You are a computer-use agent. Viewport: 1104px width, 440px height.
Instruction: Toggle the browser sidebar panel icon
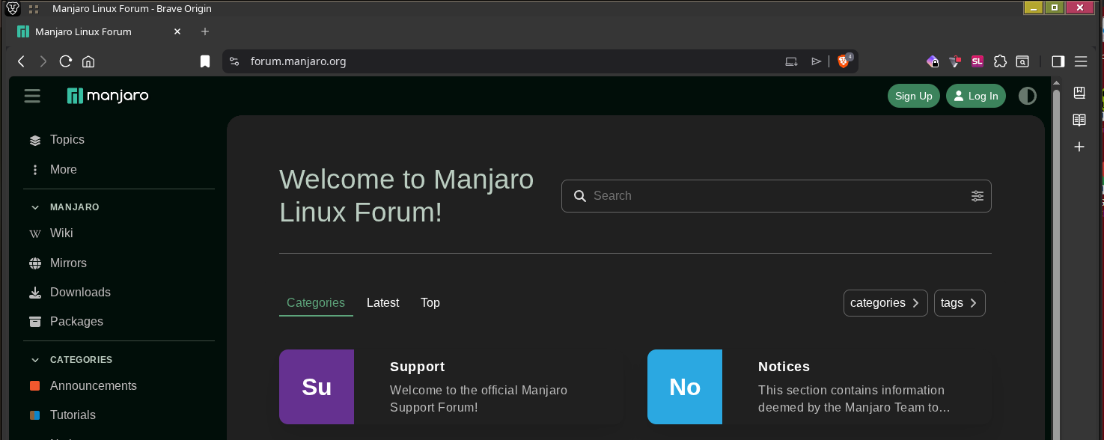tap(1058, 61)
